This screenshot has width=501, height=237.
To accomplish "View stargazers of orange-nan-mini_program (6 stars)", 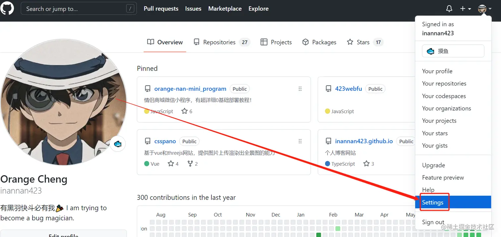I will 187,111.
